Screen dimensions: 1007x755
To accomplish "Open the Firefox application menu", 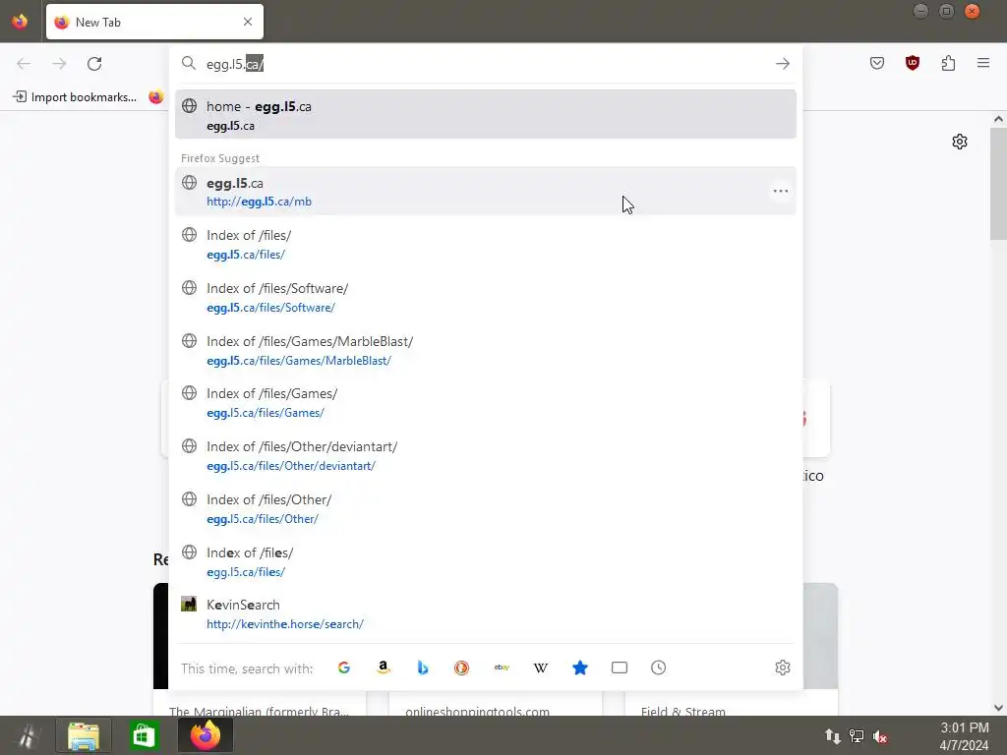I will pyautogui.click(x=983, y=63).
